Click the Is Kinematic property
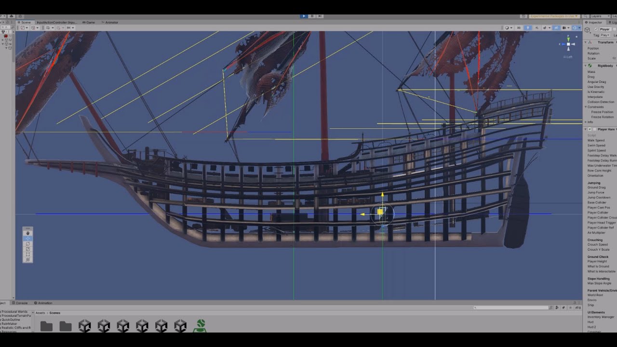The width and height of the screenshot is (617, 347). click(596, 92)
